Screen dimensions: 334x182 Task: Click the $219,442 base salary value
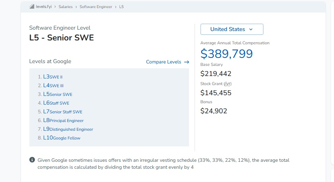[216, 74]
